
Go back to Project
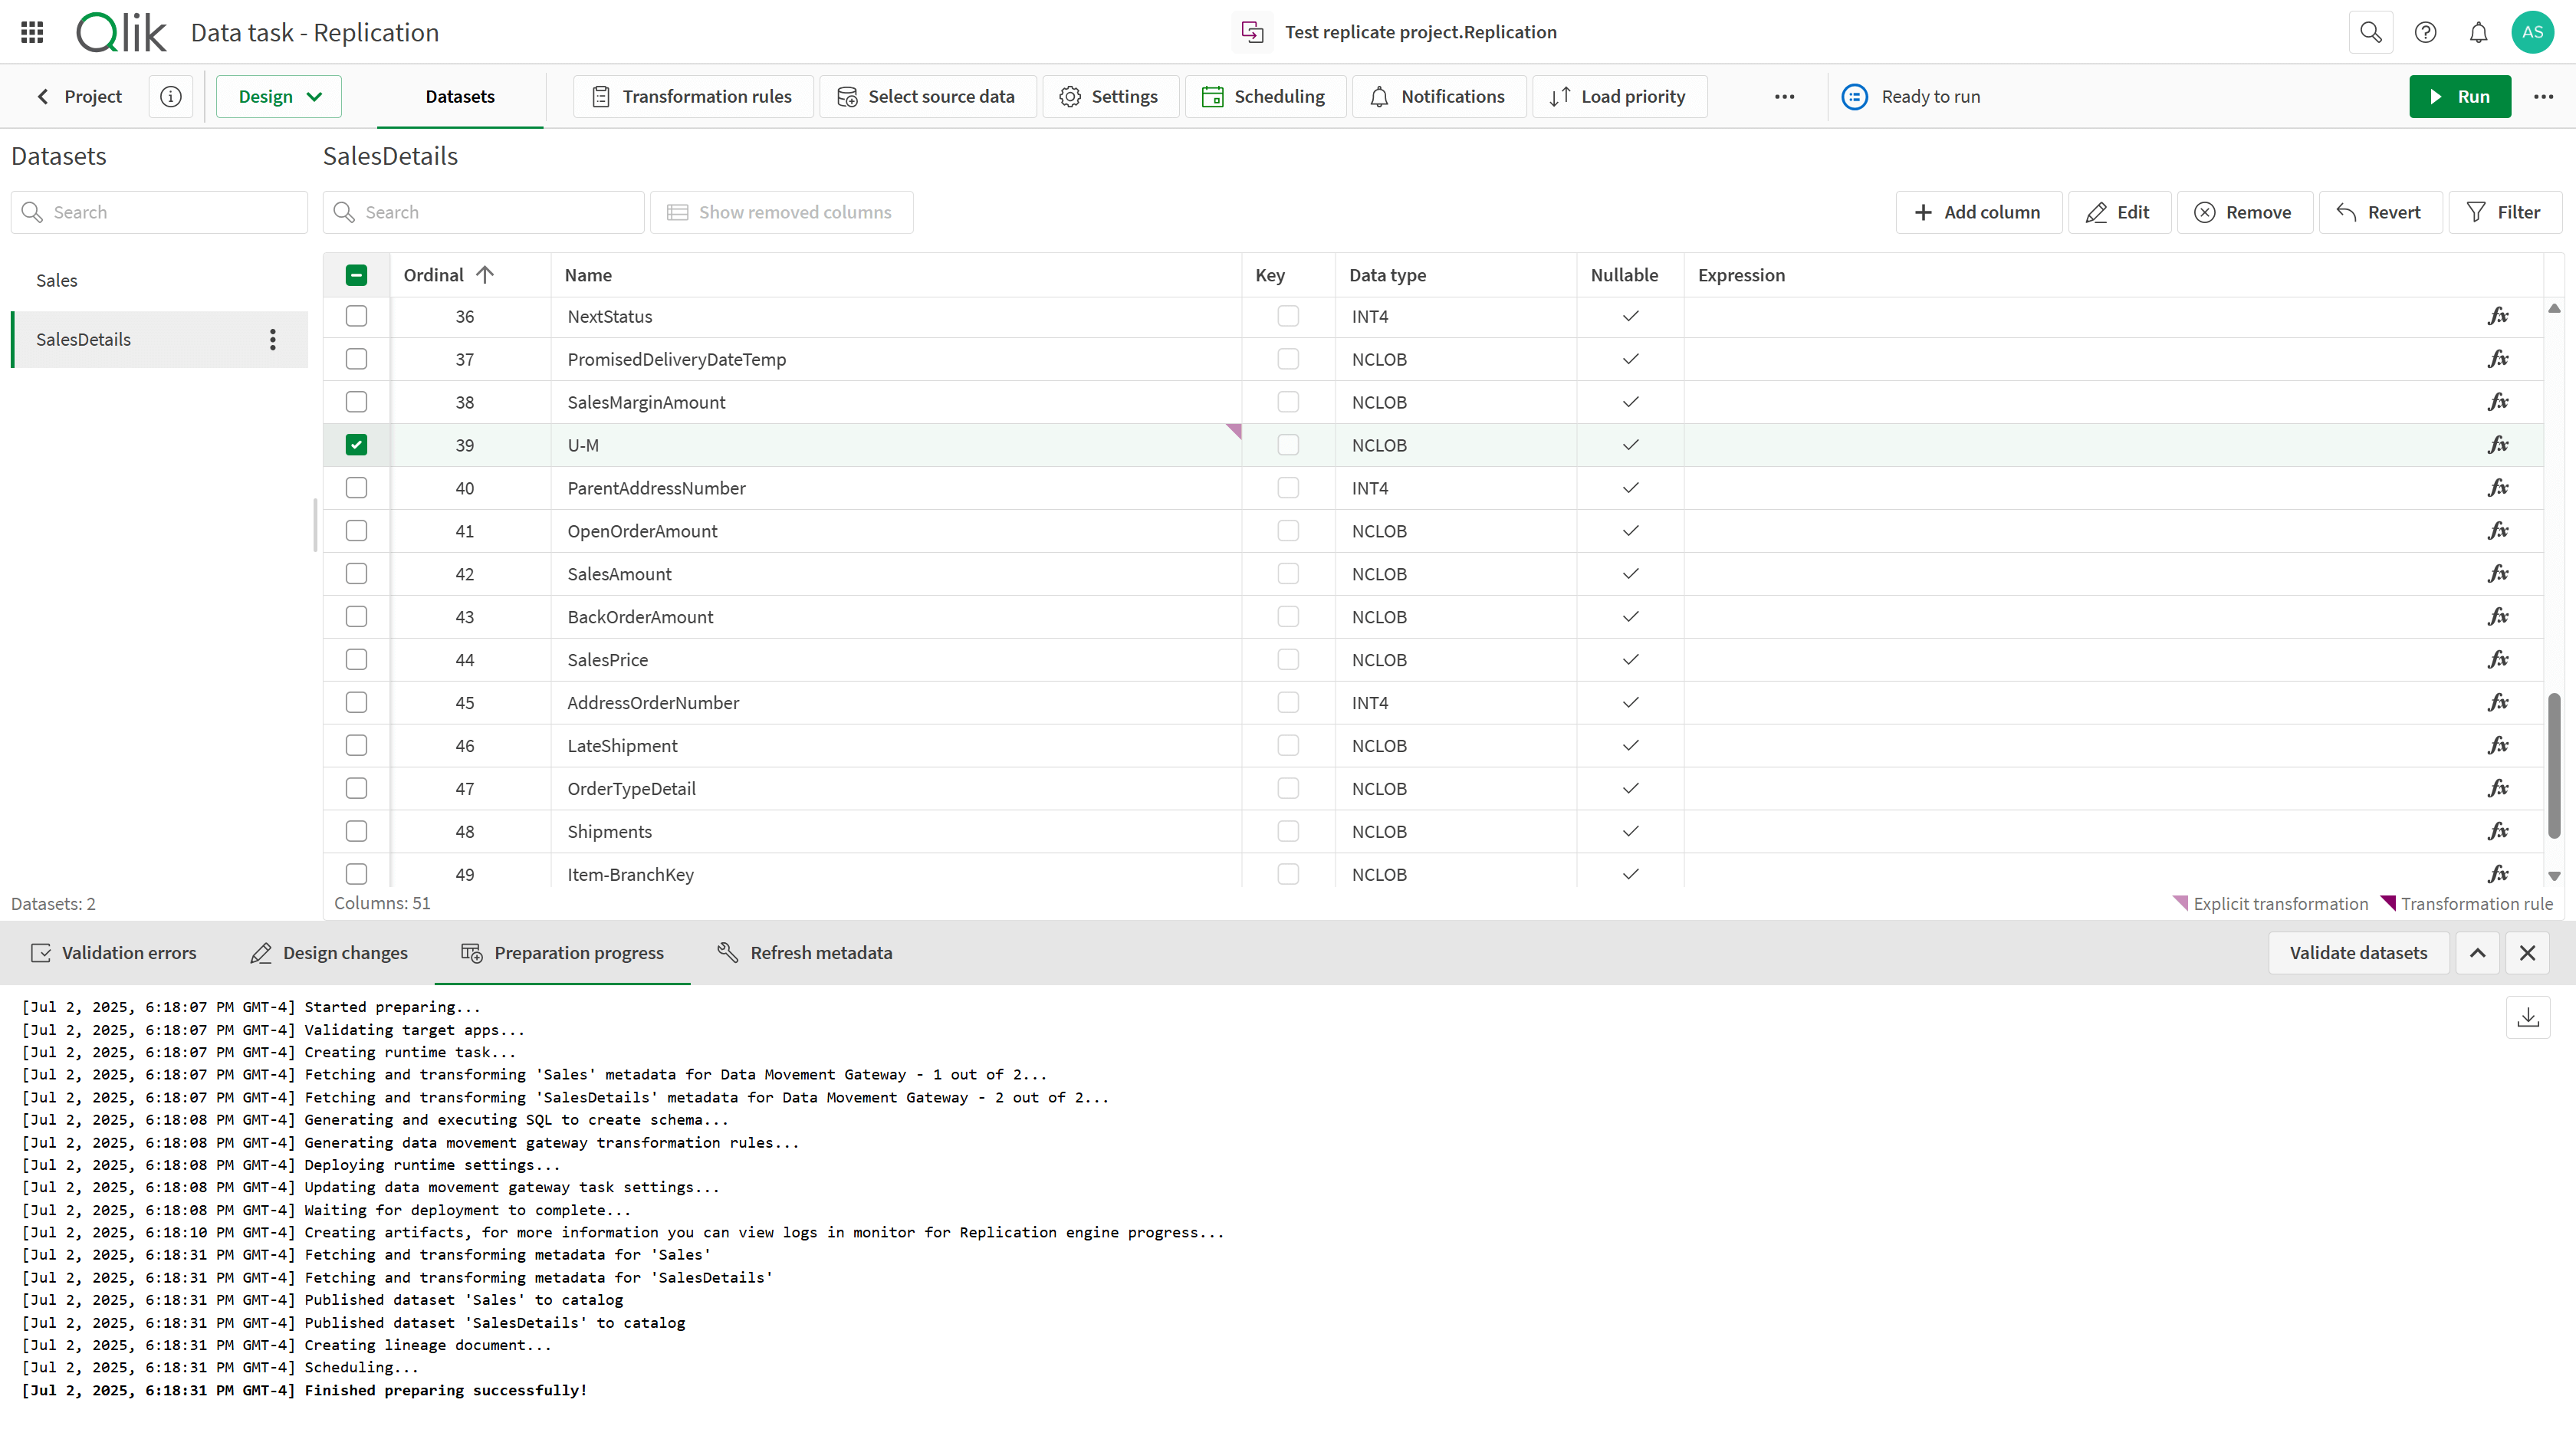tap(79, 96)
